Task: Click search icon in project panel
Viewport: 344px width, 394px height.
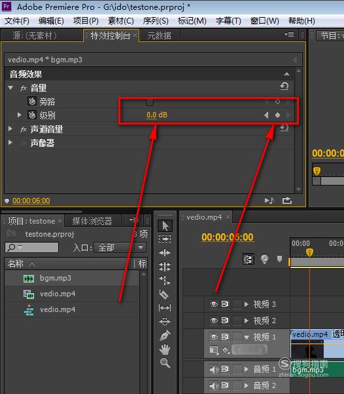Action: click(12, 247)
